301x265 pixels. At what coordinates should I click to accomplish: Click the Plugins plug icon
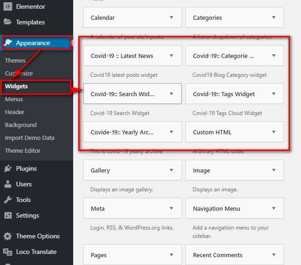click(8, 168)
